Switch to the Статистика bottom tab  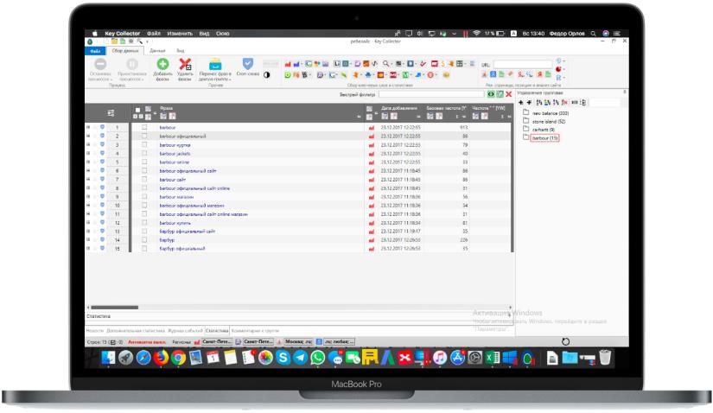pyautogui.click(x=217, y=331)
